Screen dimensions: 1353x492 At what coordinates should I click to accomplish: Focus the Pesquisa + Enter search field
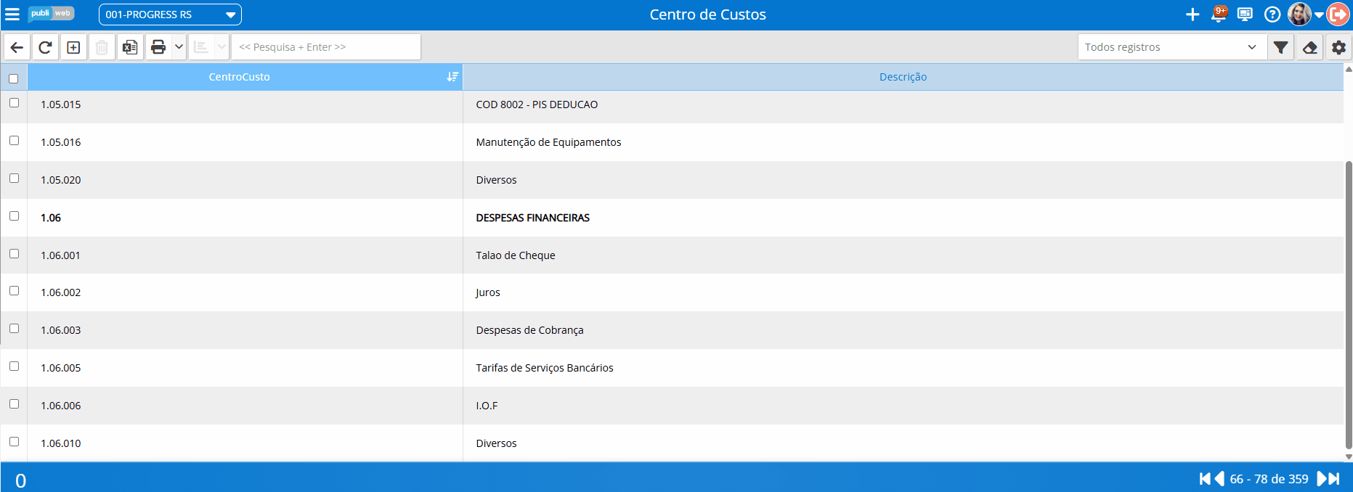click(326, 47)
